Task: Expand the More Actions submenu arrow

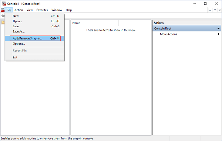Action: click(219, 34)
